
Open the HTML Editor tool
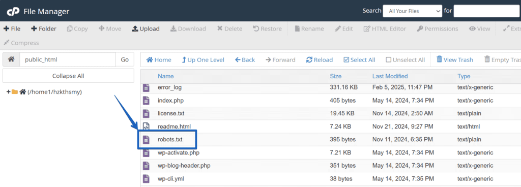click(x=385, y=29)
